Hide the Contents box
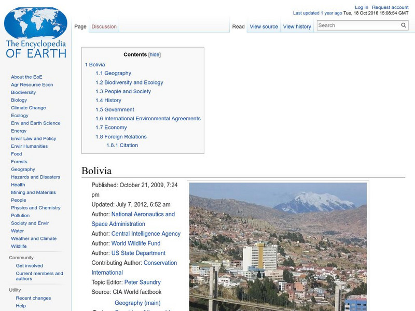415x311 pixels. 154,54
